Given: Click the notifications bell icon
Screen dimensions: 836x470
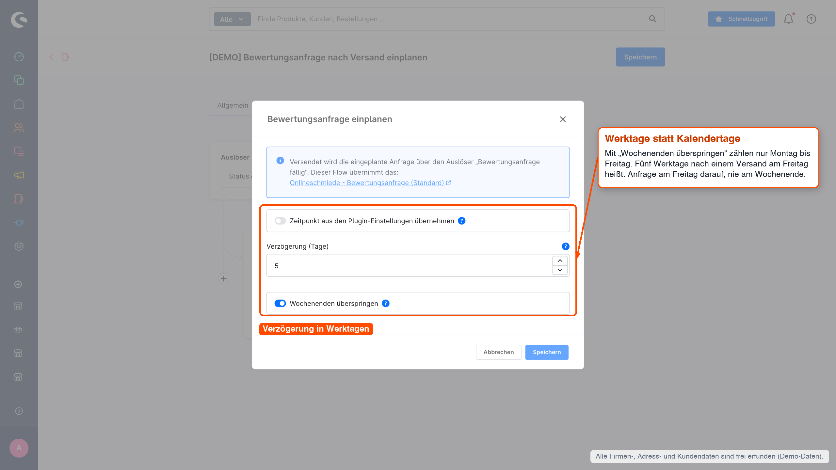Looking at the screenshot, I should coord(789,19).
